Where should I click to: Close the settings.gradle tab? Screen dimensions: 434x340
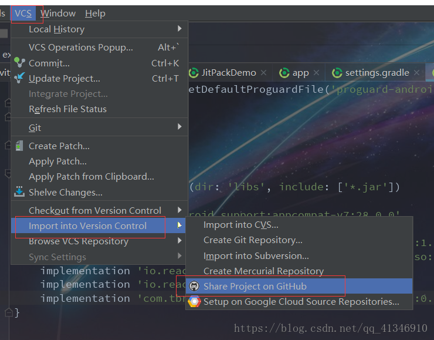416,73
